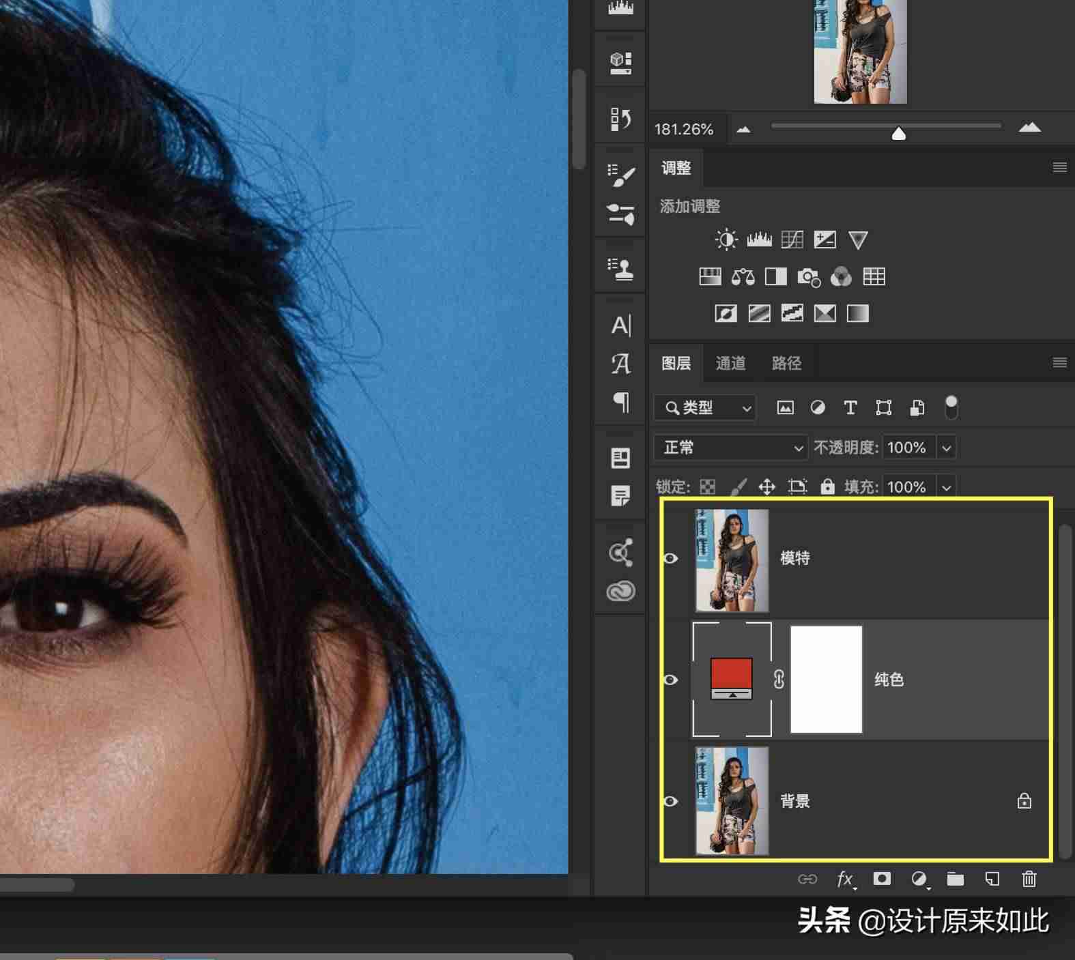Open the layer styles fx menu
Viewport: 1075px width, 960px height.
coord(846,879)
